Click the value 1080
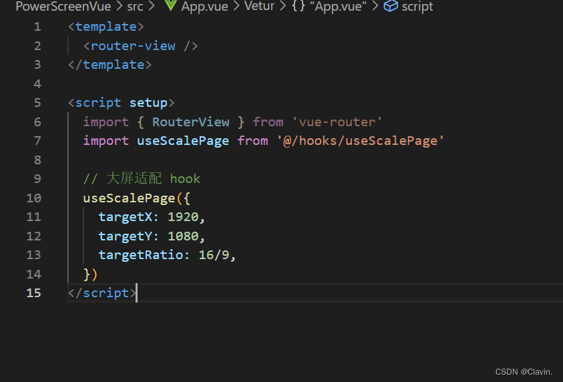Viewport: 563px width, 382px height. pyautogui.click(x=183, y=236)
